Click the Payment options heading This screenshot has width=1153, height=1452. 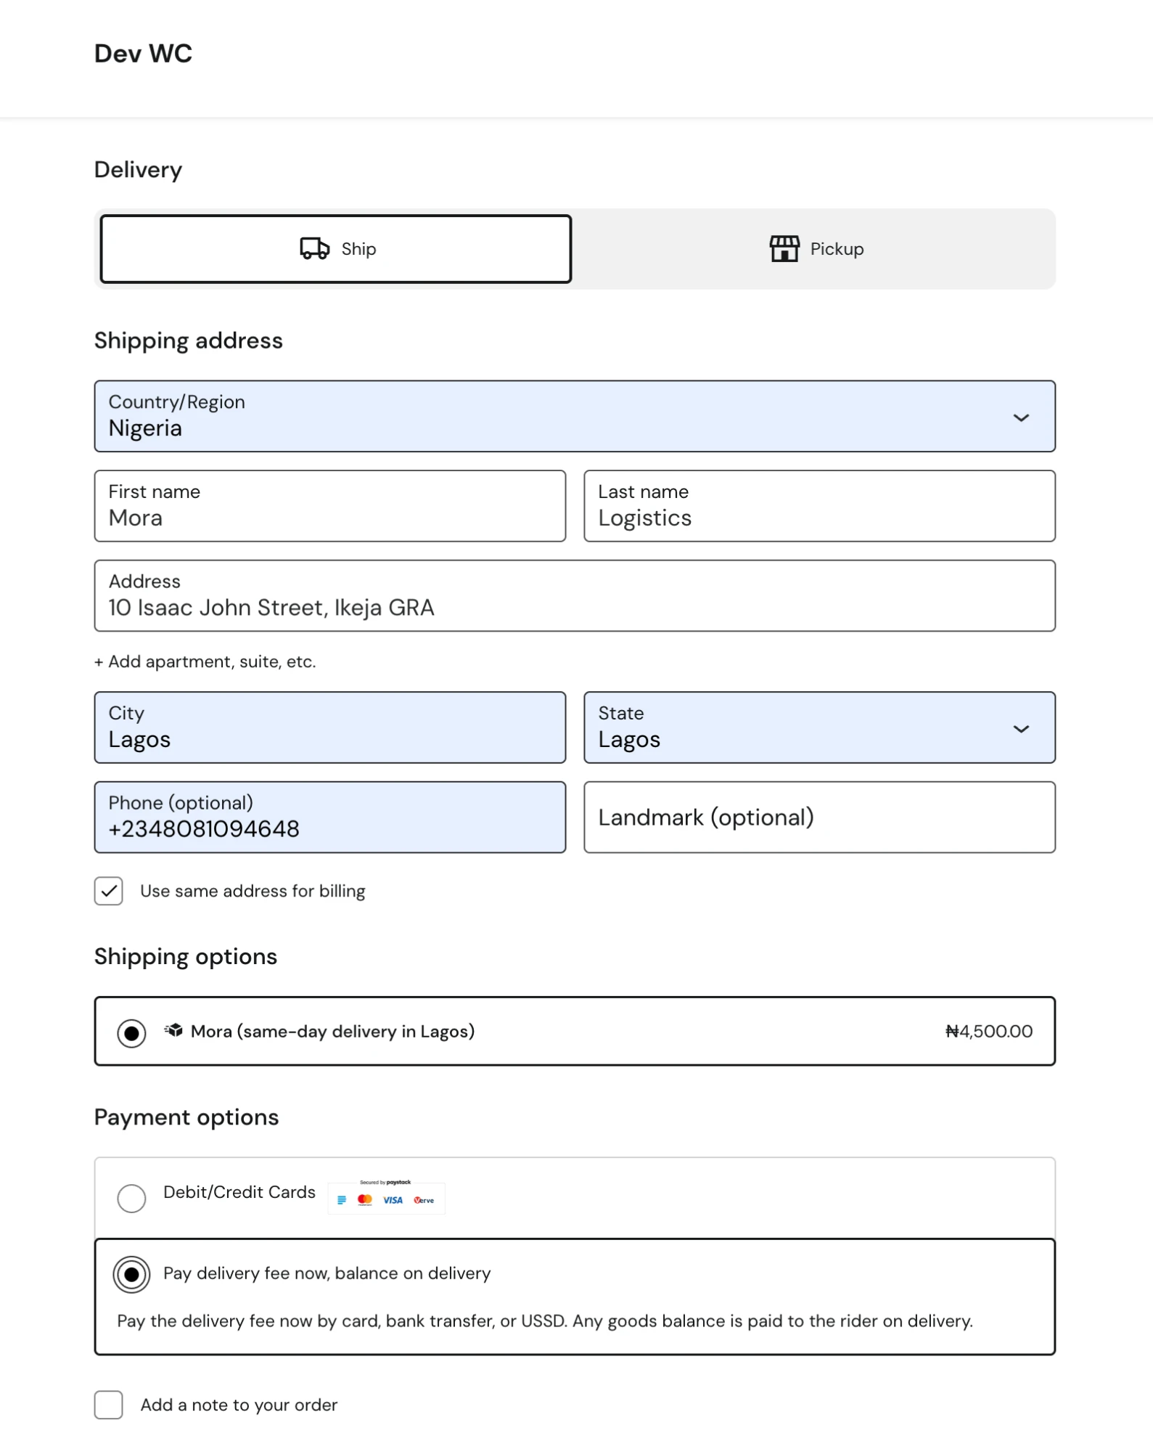coord(186,1117)
